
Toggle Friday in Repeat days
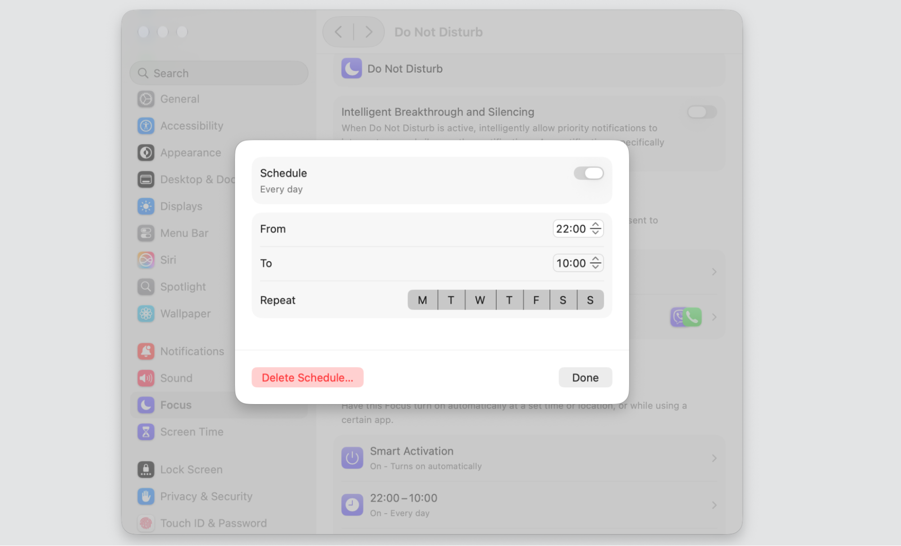tap(536, 300)
